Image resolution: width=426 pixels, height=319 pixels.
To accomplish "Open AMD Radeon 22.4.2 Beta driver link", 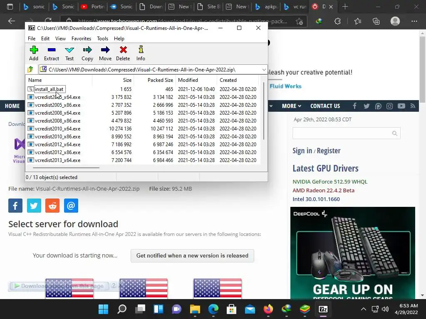I will click(323, 190).
